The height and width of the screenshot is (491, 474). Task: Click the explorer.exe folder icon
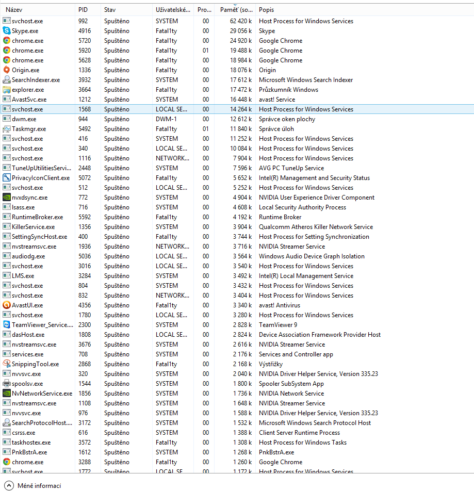(x=7, y=90)
